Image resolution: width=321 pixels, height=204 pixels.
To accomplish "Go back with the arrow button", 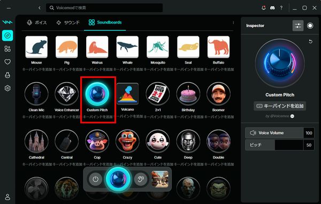I will [40, 8].
